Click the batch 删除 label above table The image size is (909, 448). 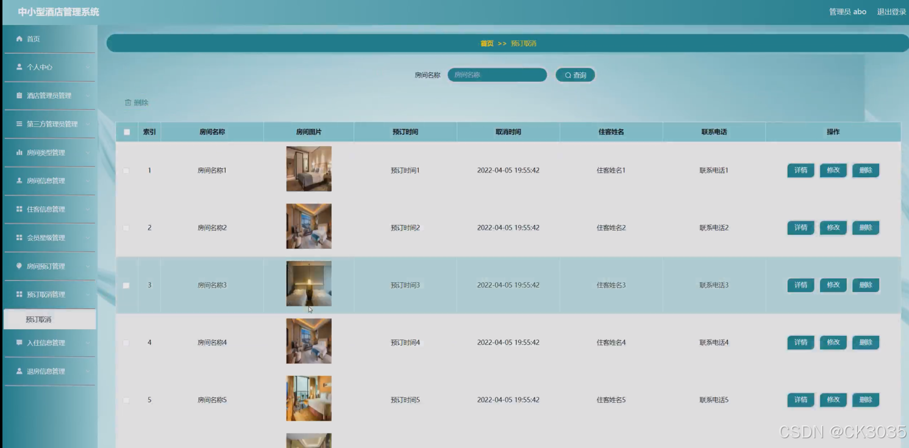pos(141,102)
